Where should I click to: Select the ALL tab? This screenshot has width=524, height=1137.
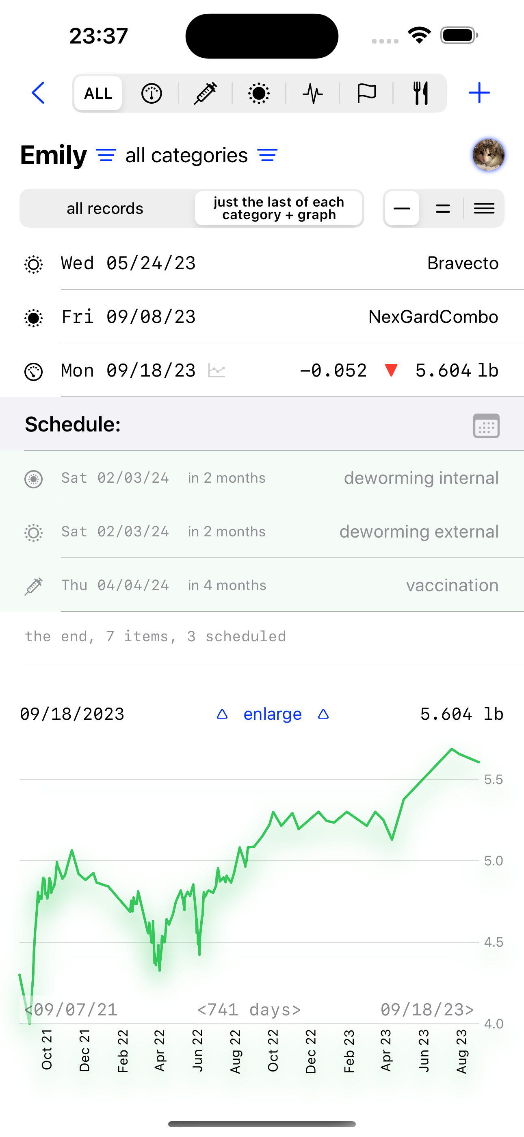[x=98, y=93]
